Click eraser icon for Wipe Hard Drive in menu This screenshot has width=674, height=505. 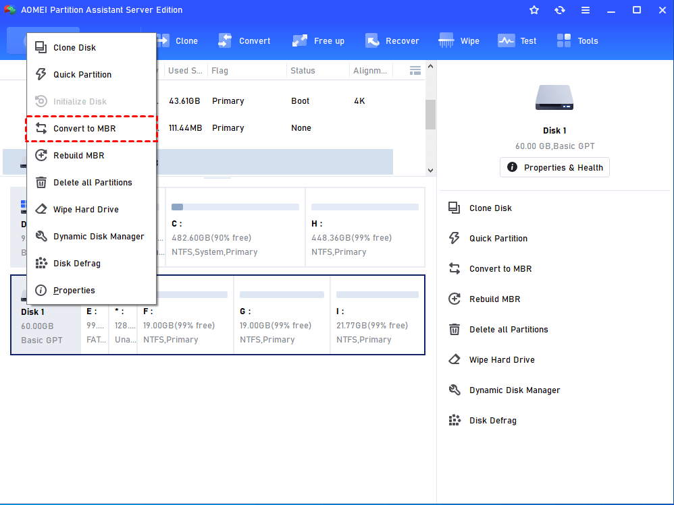pyautogui.click(x=41, y=210)
